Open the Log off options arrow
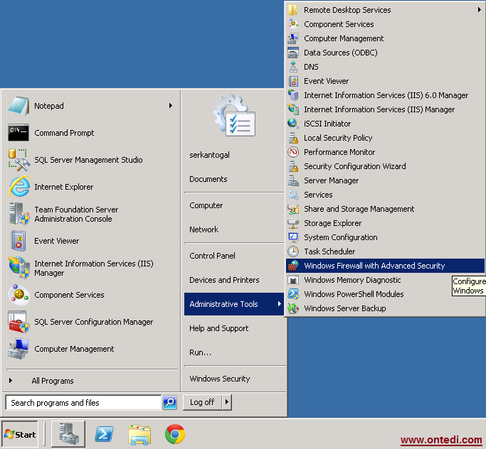Viewport: 486px width, 449px height. [227, 402]
